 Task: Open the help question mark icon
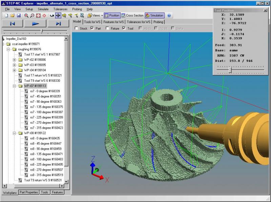pyautogui.click(x=169, y=16)
